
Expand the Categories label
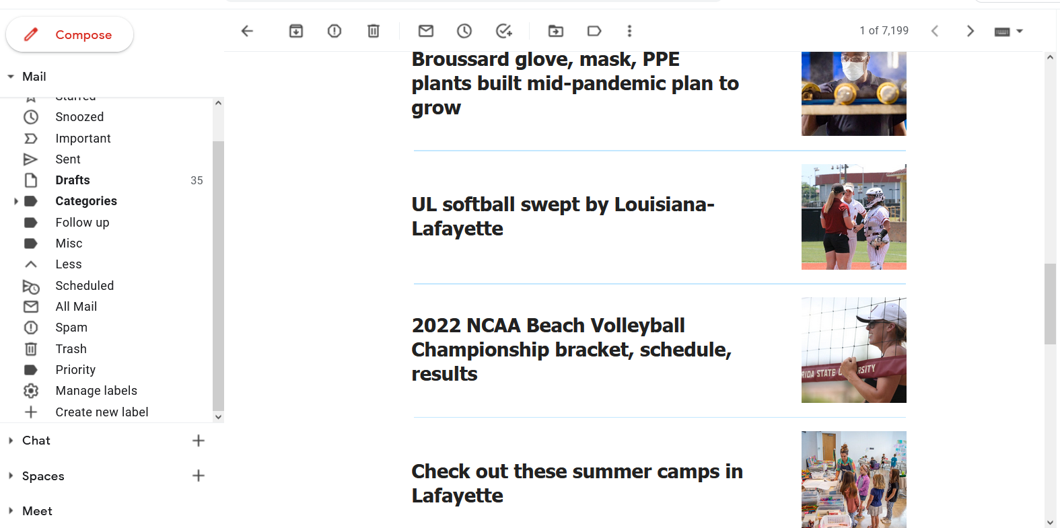(16, 201)
